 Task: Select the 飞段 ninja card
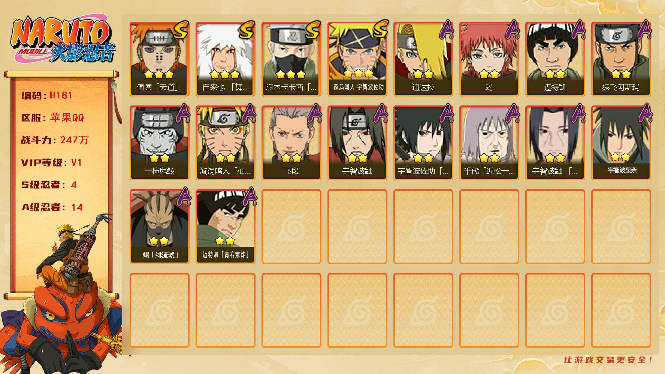coord(291,143)
